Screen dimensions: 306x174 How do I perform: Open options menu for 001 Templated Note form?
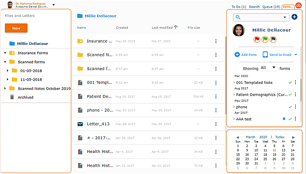point(295,82)
